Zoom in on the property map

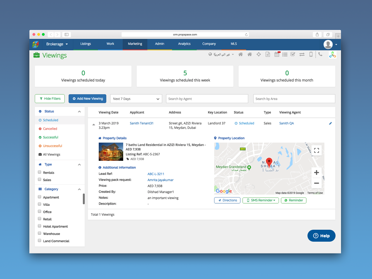pyautogui.click(x=317, y=172)
